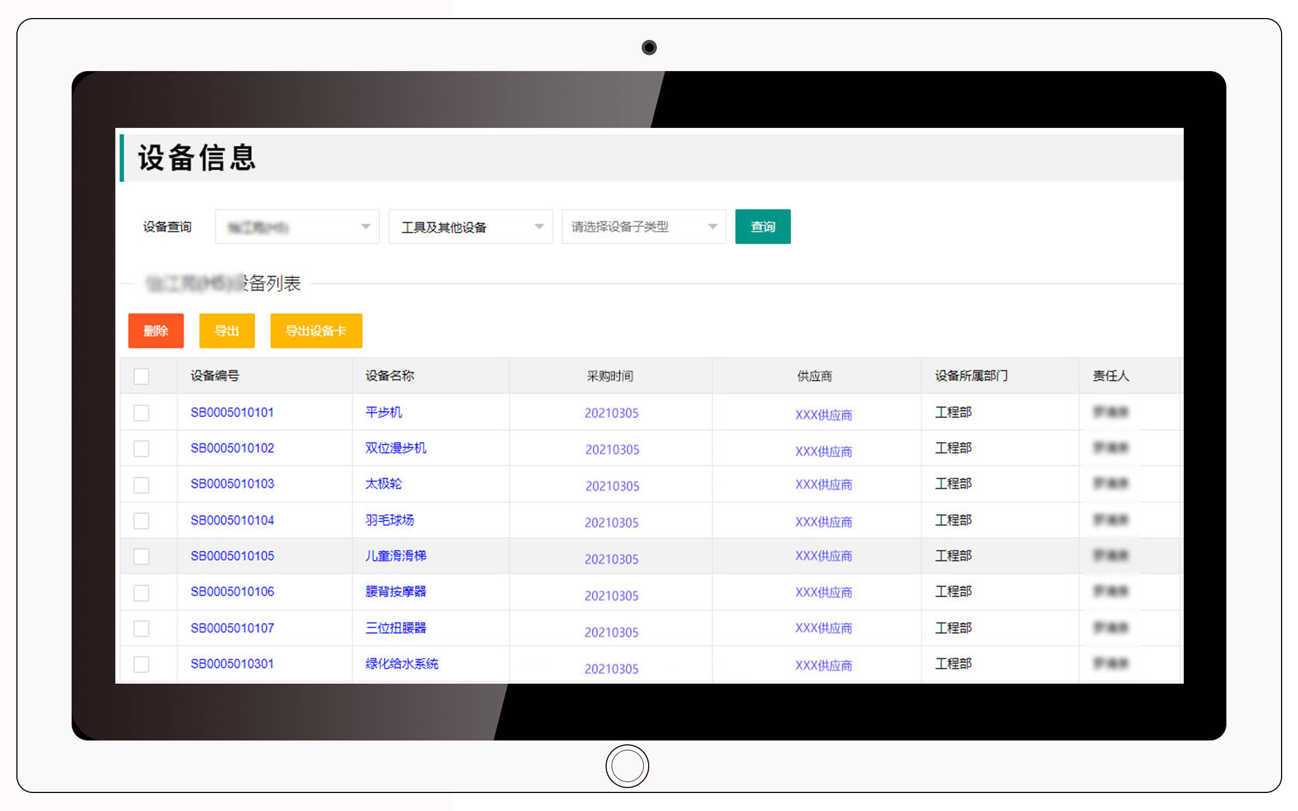
Task: Check the box for SB0005010106
Action: point(142,592)
